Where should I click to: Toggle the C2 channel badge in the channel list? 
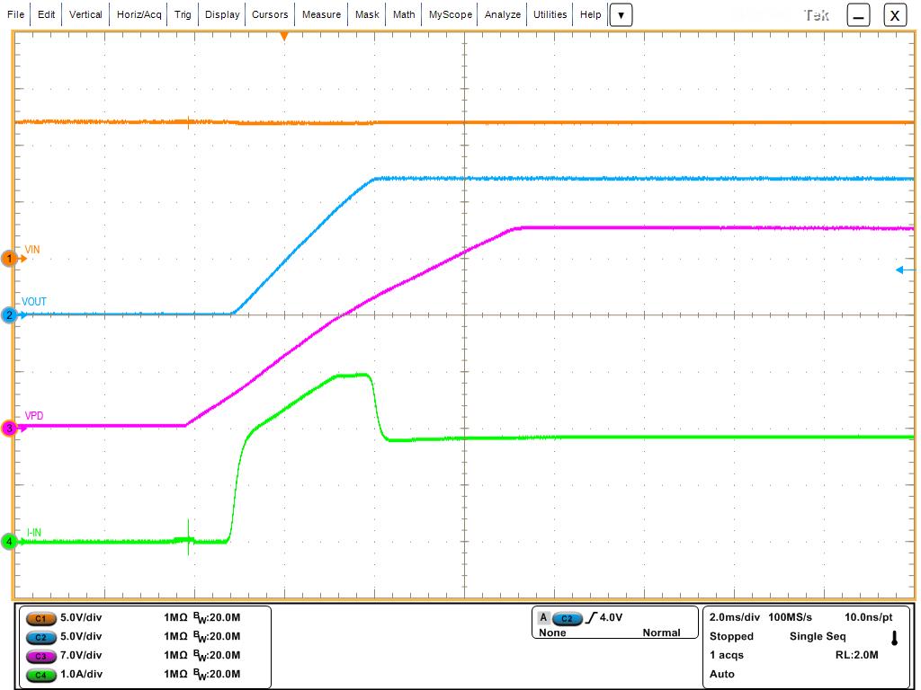point(40,637)
